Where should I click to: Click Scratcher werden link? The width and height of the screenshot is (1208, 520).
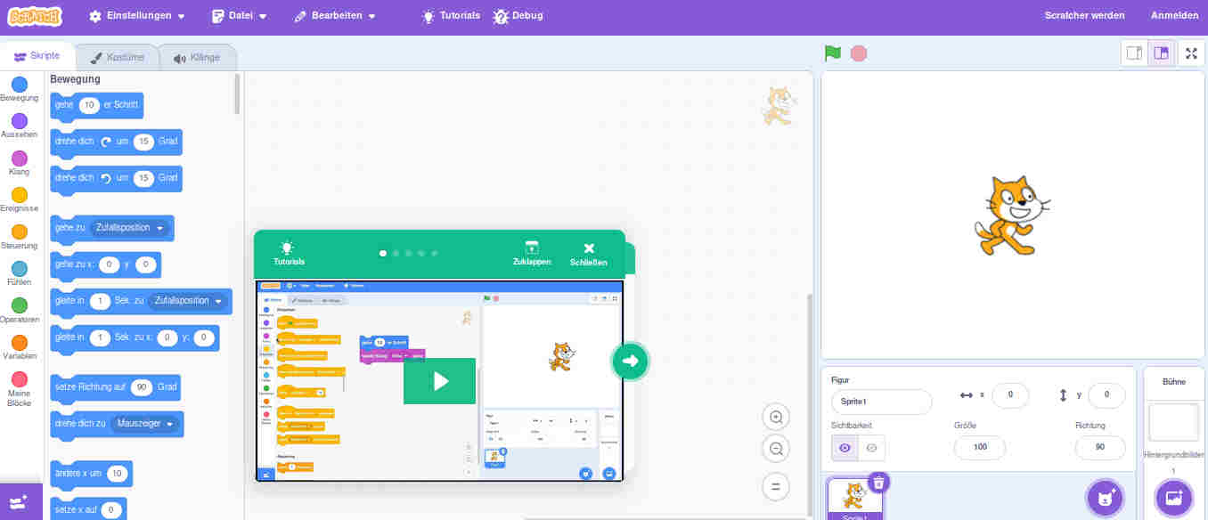click(1084, 16)
